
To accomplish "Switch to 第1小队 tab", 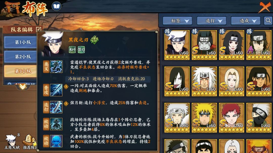I will (x=20, y=42).
